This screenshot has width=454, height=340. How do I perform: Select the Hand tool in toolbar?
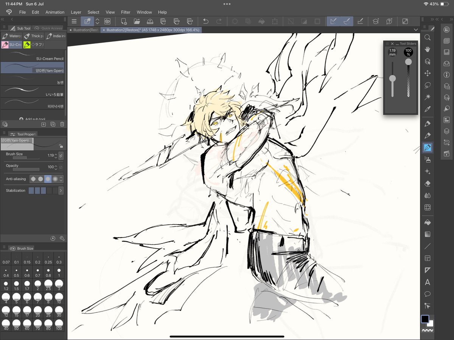(428, 49)
